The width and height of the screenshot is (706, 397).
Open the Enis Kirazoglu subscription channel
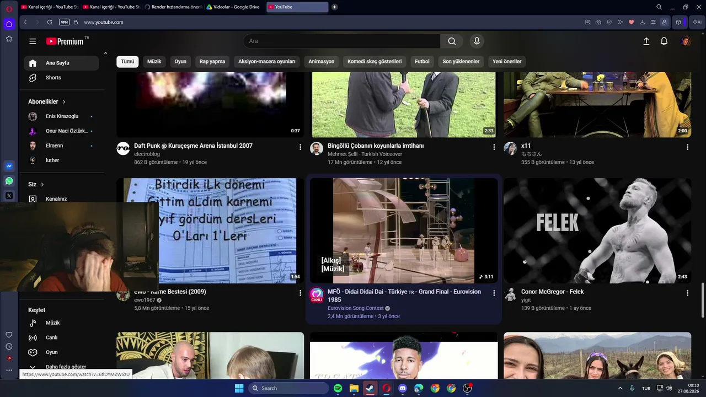[x=61, y=116]
